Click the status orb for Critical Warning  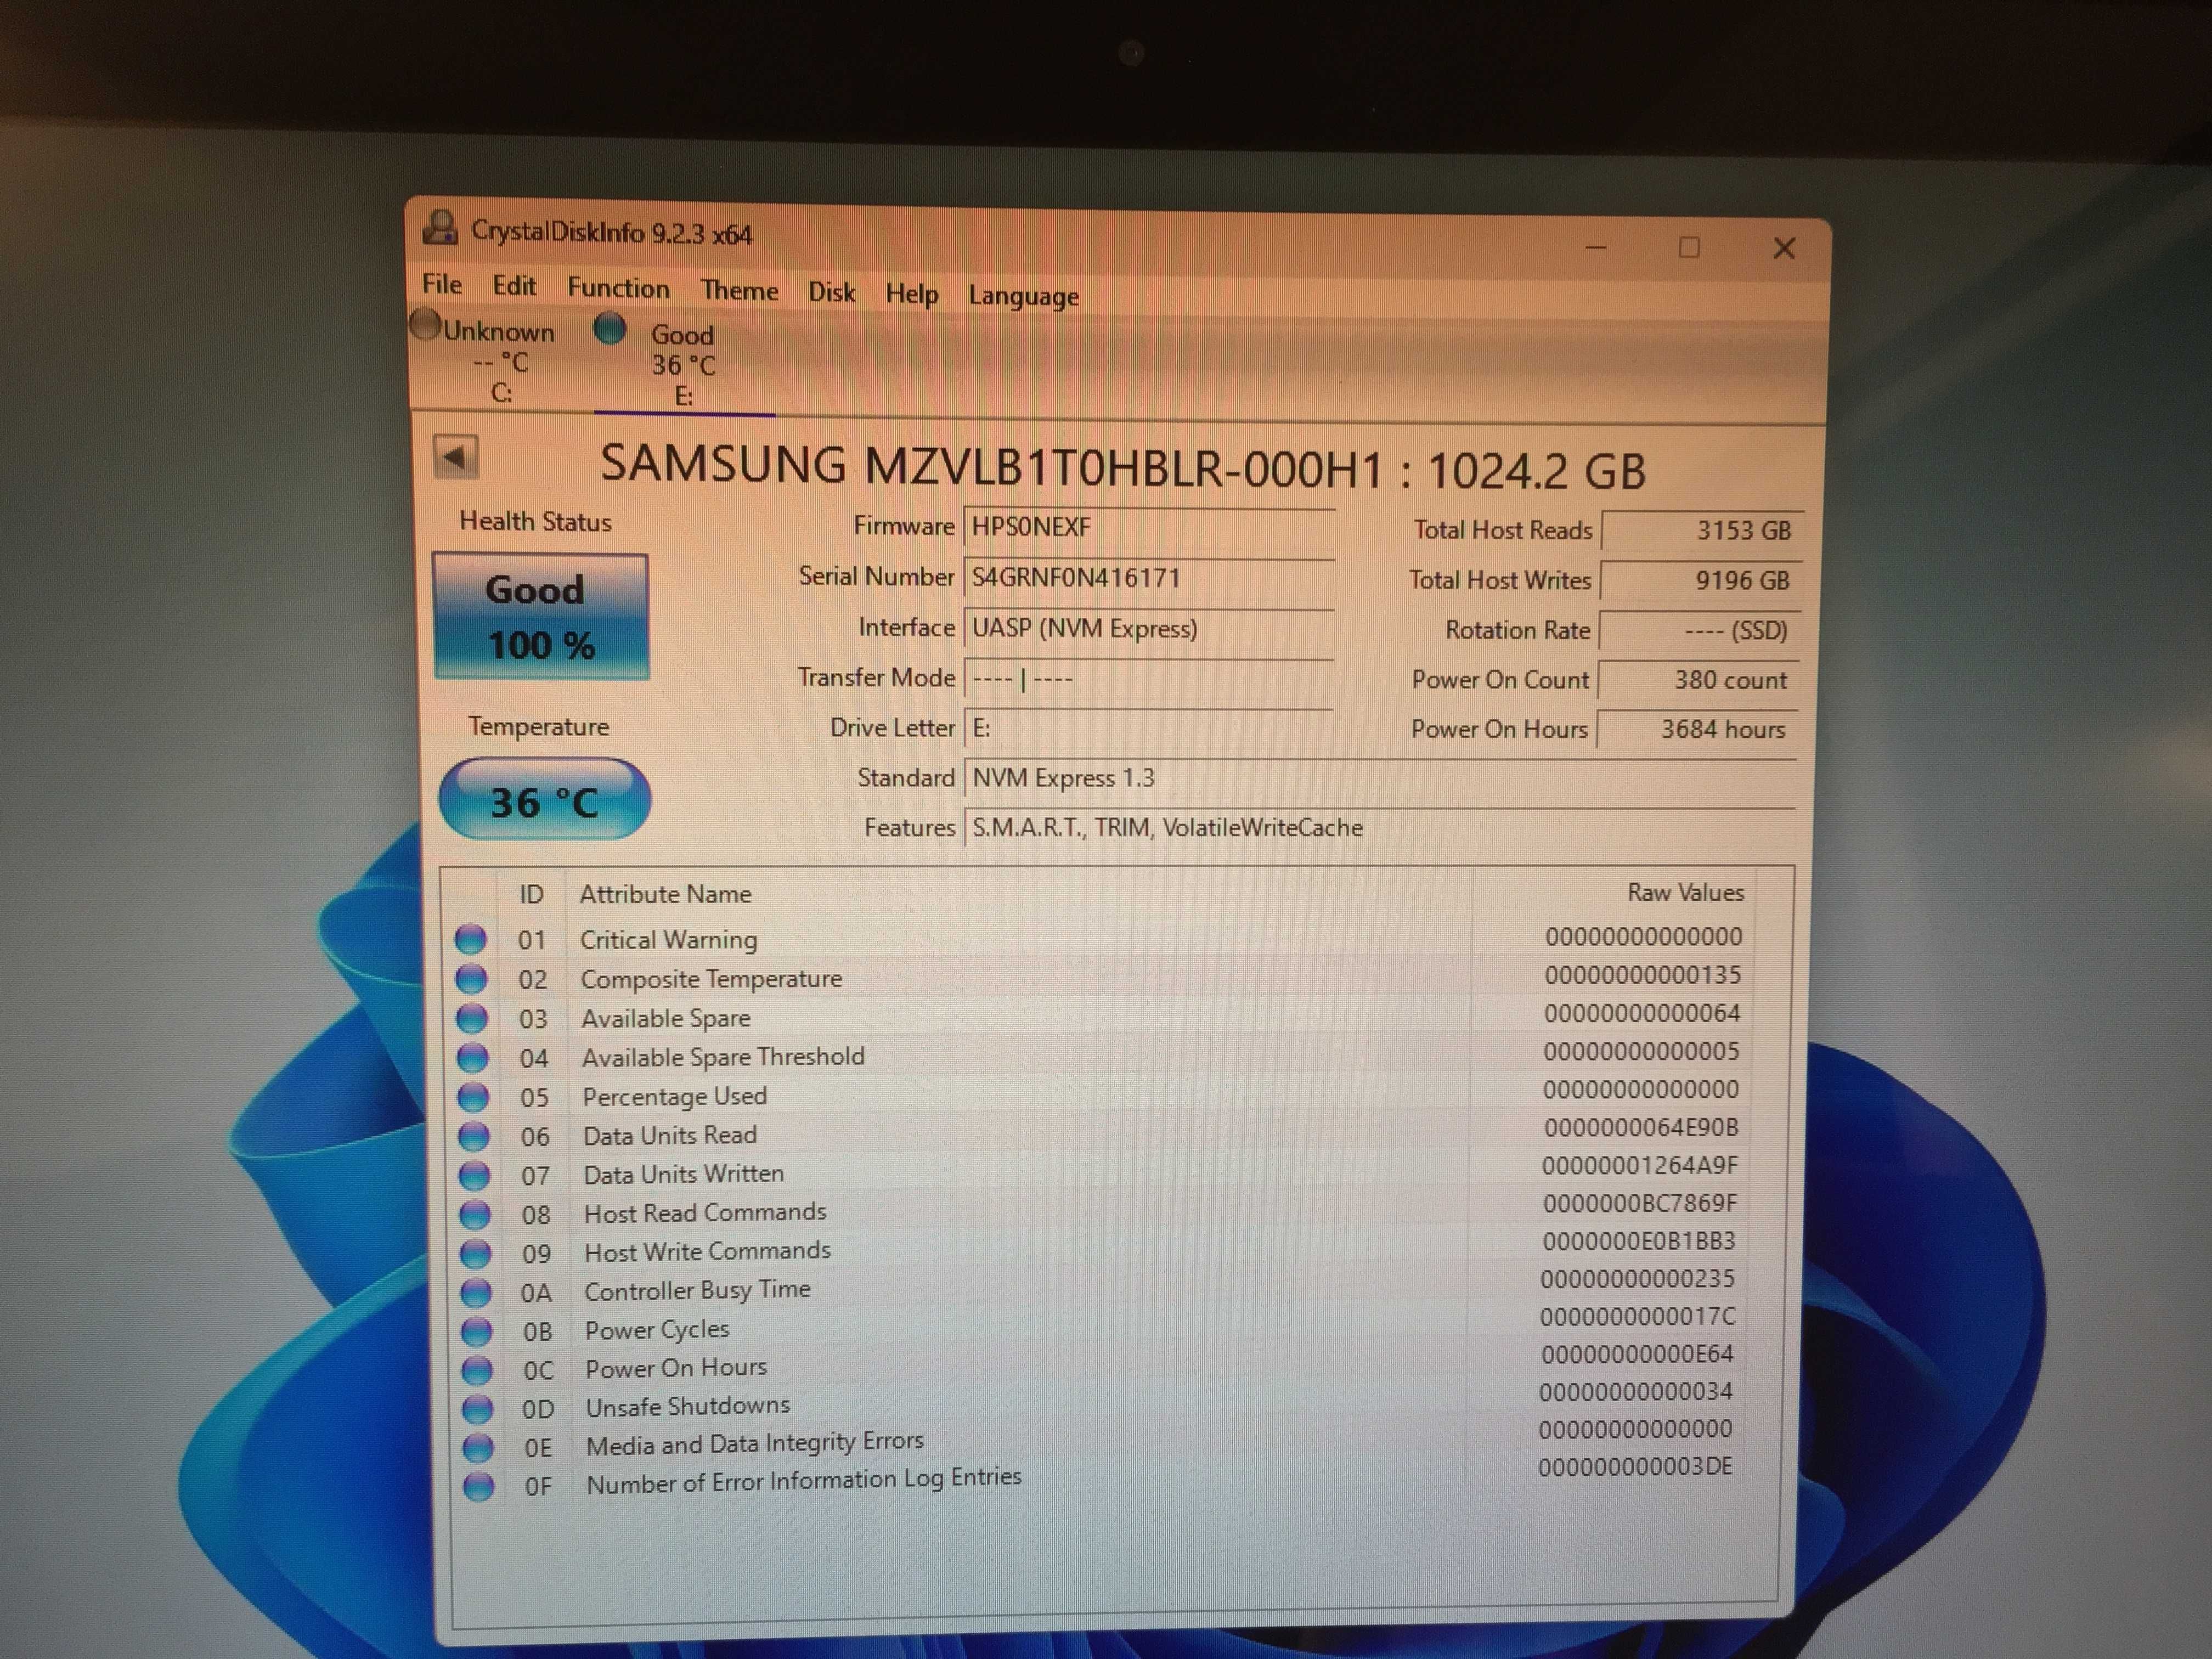(470, 939)
